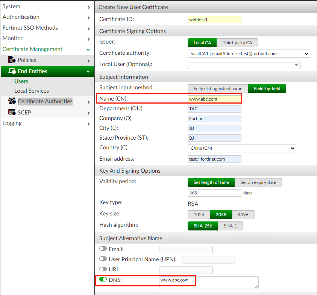
Task: Enable the Email subject alternative name toggle
Action: click(103, 249)
